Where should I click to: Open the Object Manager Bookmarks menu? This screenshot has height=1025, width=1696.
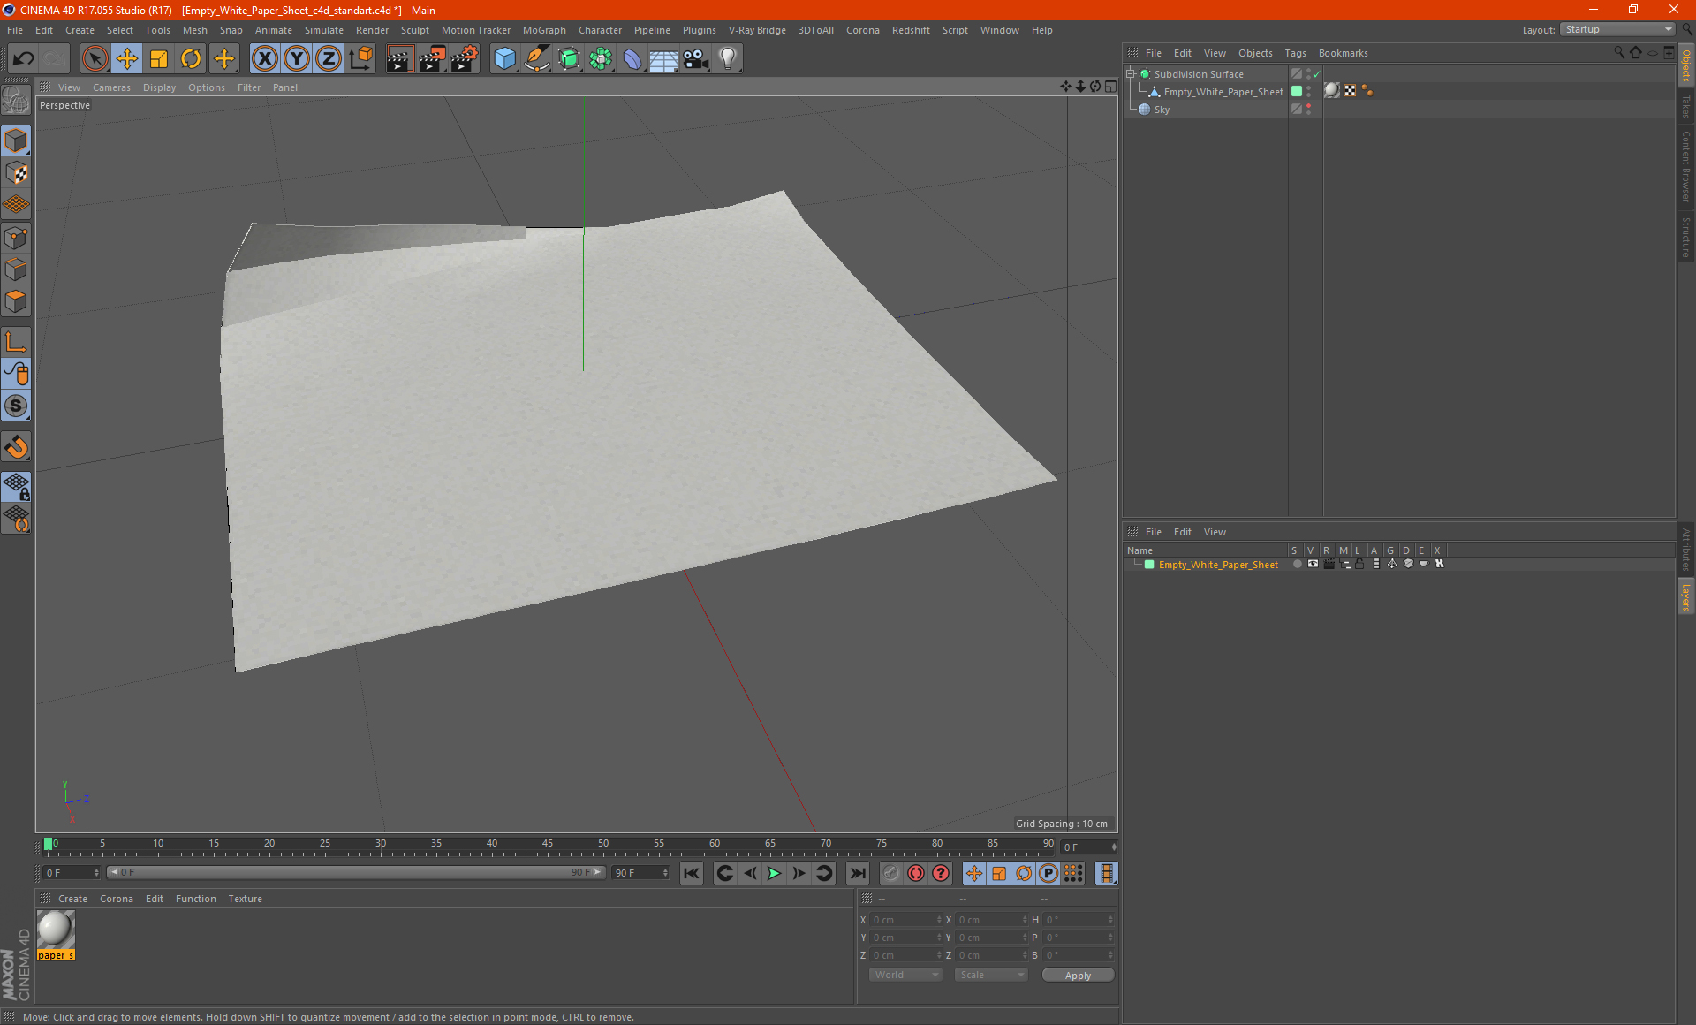(x=1343, y=53)
